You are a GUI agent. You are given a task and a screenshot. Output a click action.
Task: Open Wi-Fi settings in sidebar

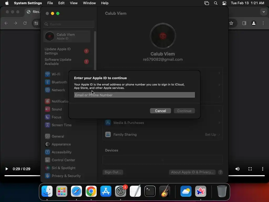(x=53, y=74)
